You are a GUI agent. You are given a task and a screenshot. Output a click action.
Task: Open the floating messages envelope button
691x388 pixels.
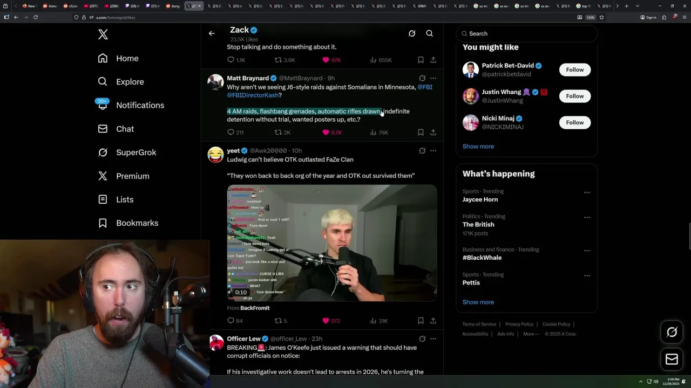click(672, 359)
